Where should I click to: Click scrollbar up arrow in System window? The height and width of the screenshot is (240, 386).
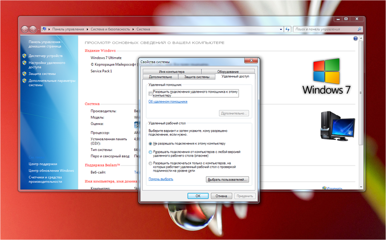361,38
